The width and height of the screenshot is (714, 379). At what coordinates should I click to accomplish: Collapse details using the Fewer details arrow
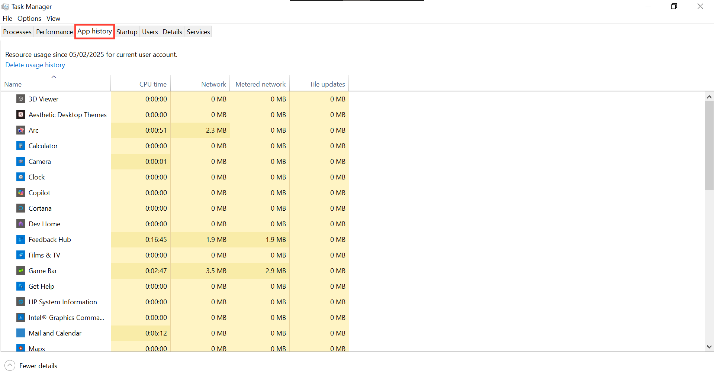10,365
